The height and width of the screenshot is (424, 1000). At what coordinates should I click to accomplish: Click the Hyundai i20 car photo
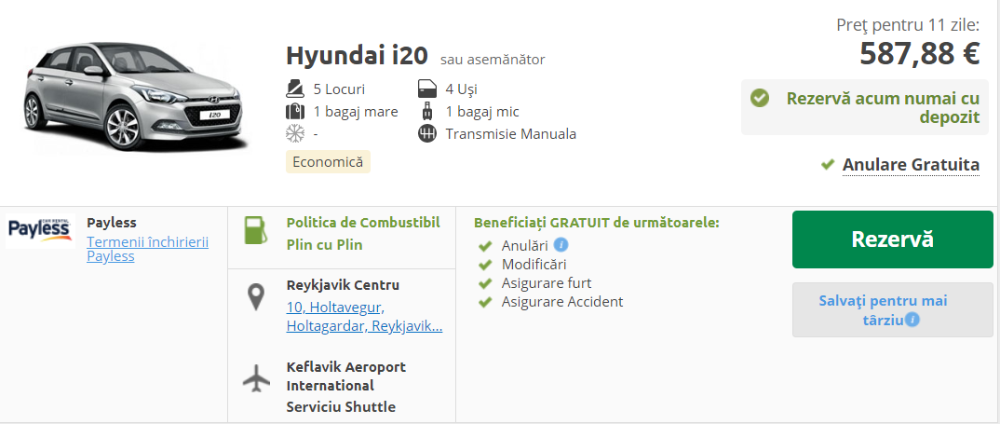[x=135, y=96]
